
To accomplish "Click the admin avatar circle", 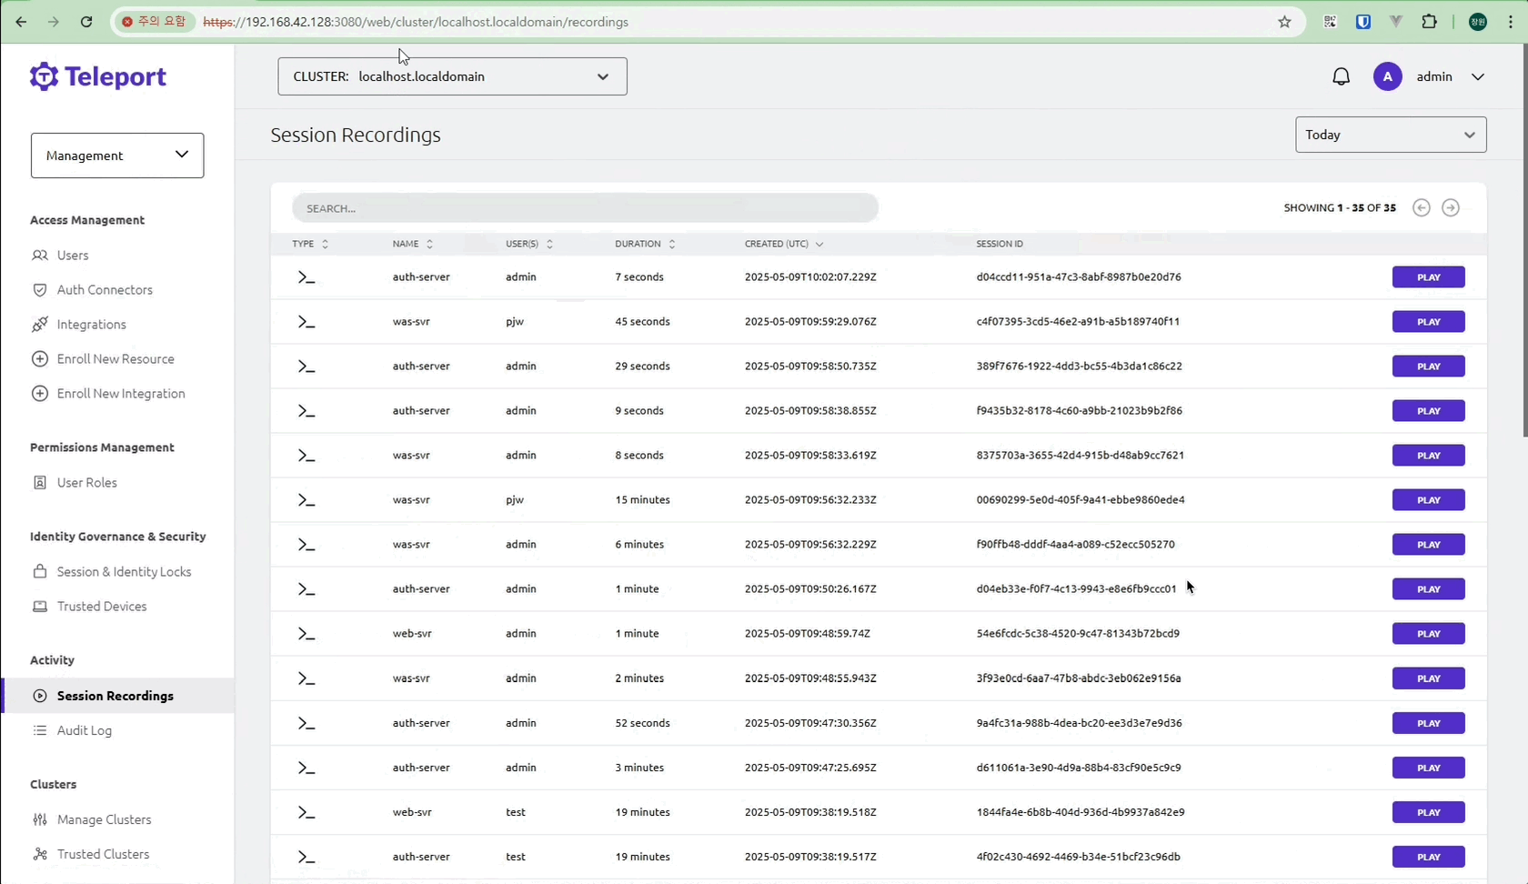I will [1387, 77].
